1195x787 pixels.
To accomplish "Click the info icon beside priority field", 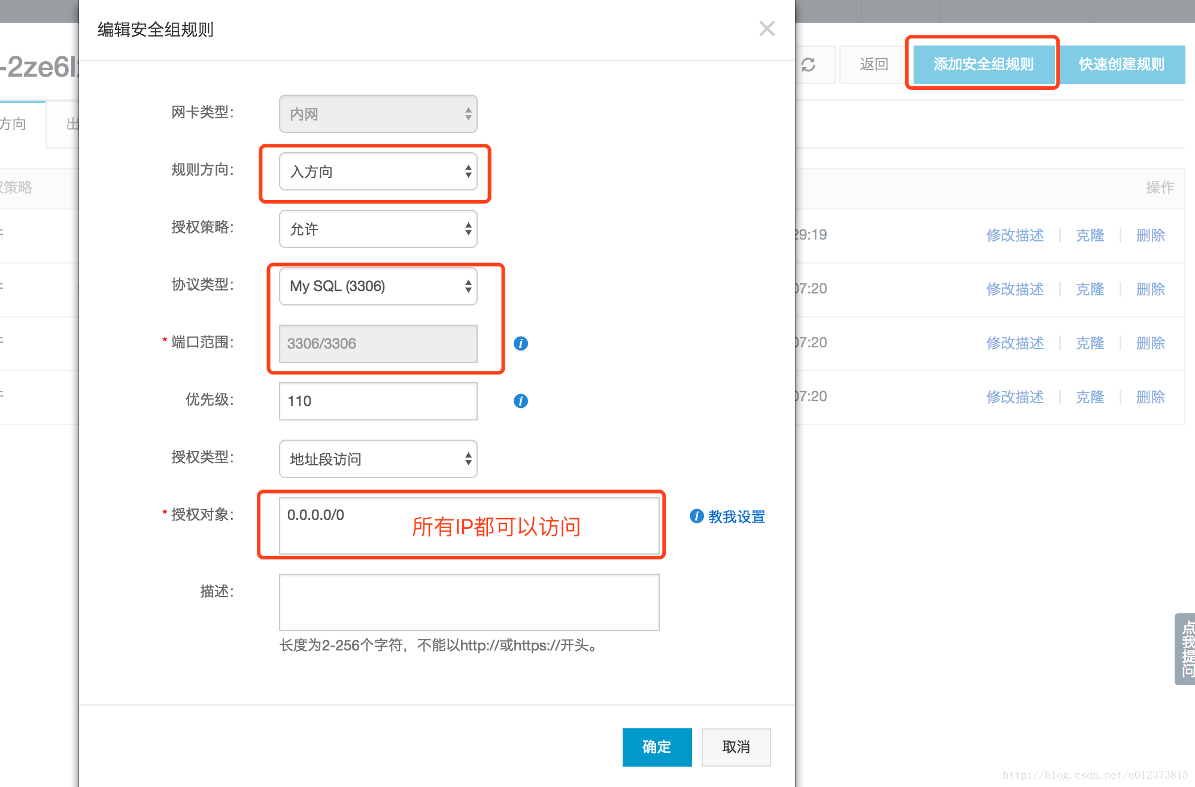I will point(521,401).
